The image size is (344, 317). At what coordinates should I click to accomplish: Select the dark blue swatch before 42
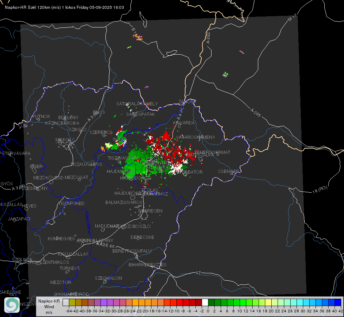click(338, 302)
